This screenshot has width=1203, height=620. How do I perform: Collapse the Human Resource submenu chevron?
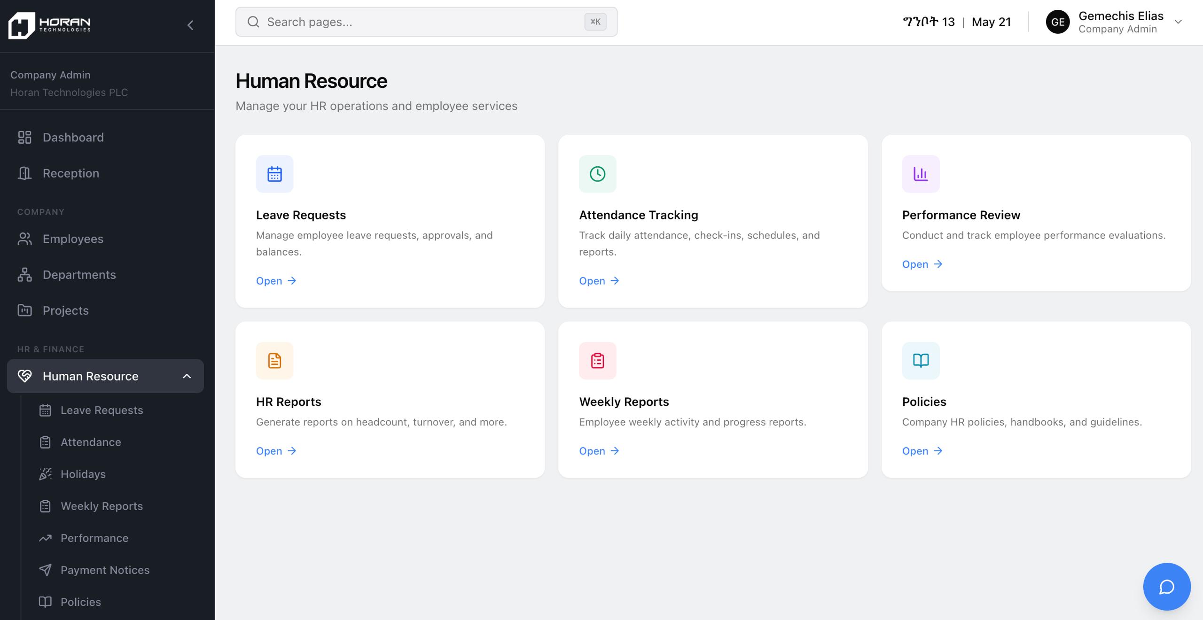click(187, 376)
